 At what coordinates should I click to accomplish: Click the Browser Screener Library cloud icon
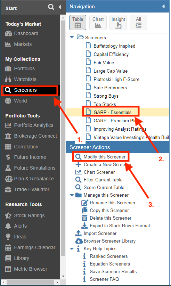point(79,241)
